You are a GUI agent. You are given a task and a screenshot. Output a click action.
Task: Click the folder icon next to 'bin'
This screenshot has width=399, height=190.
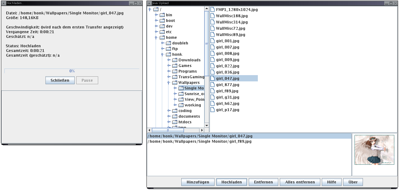click(x=162, y=15)
